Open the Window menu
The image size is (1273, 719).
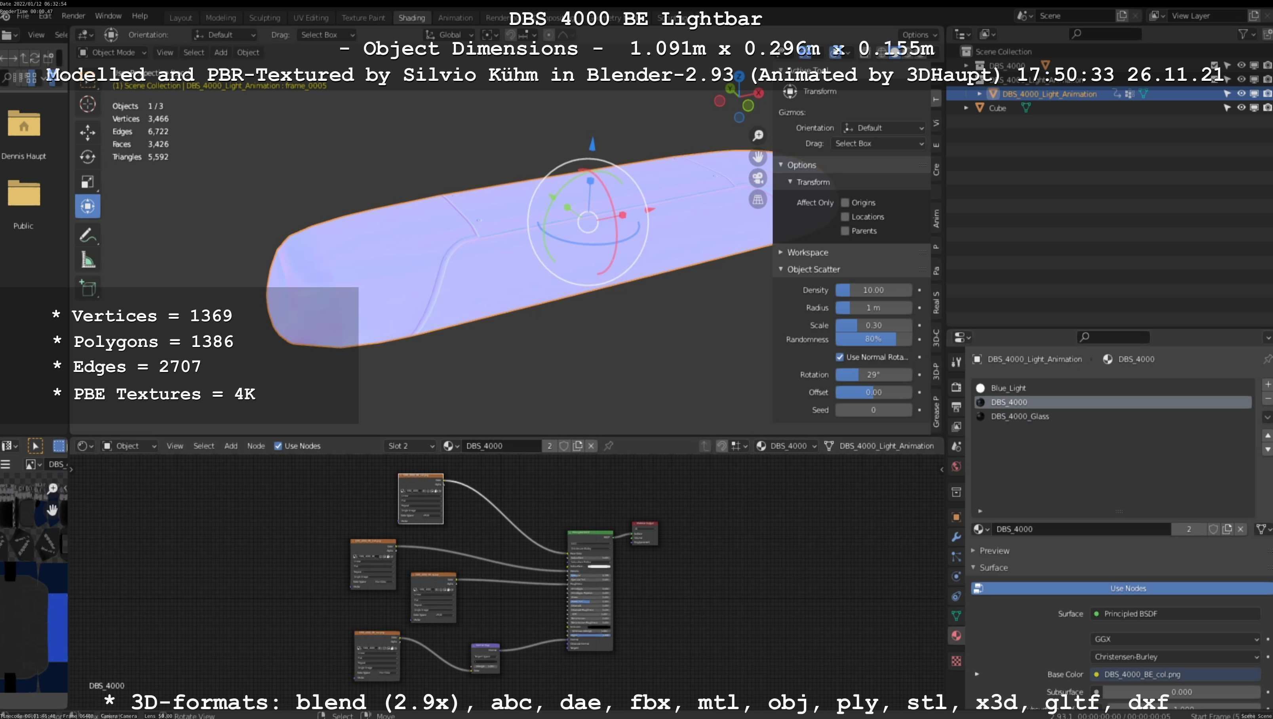click(108, 16)
